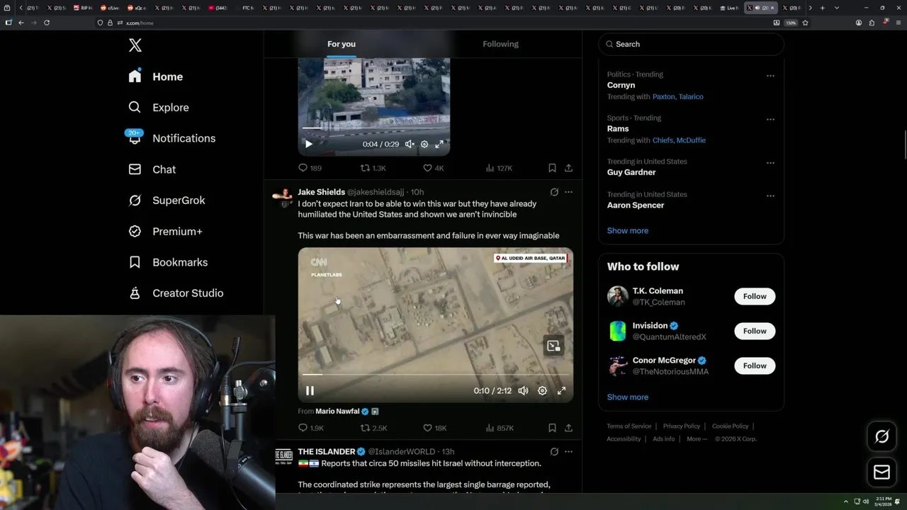This screenshot has width=907, height=510.
Task: Like the post with 4K likes
Action: click(x=433, y=168)
